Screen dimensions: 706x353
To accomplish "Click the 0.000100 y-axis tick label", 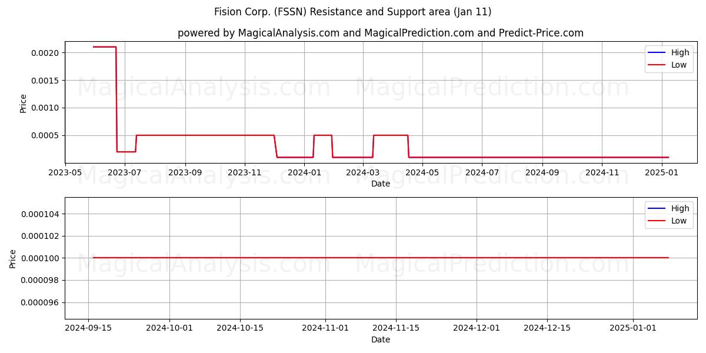I will tap(40, 258).
